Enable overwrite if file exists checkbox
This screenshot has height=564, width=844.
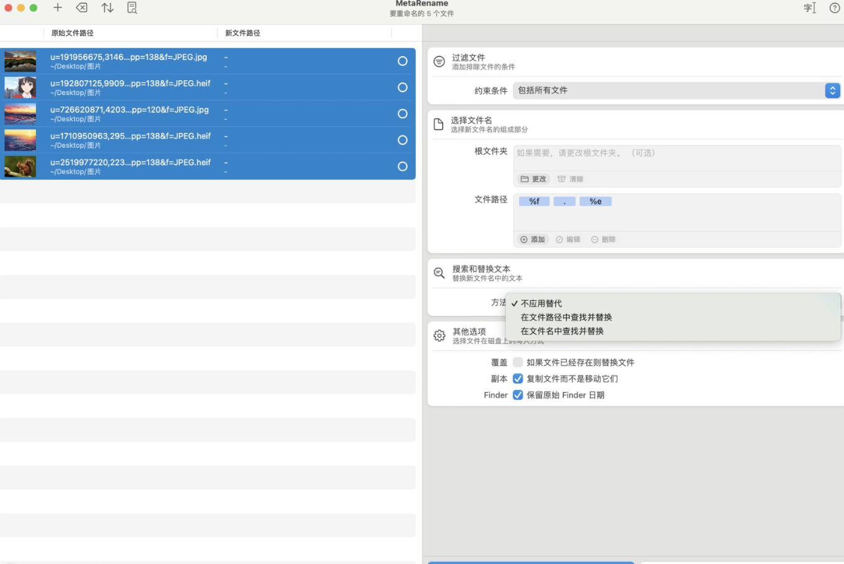point(518,363)
